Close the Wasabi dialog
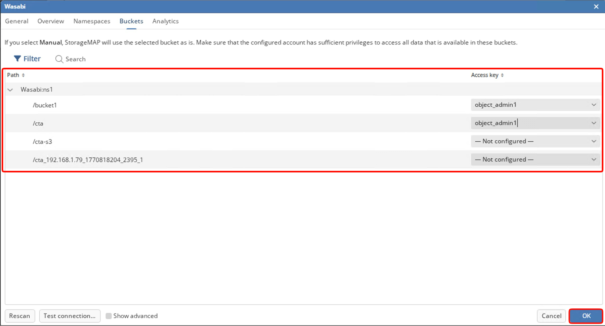This screenshot has height=326, width=605. pyautogui.click(x=596, y=6)
